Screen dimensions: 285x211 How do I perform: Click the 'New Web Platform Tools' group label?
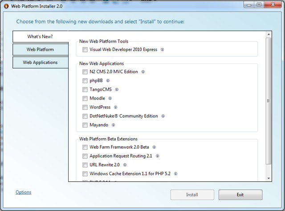click(104, 41)
